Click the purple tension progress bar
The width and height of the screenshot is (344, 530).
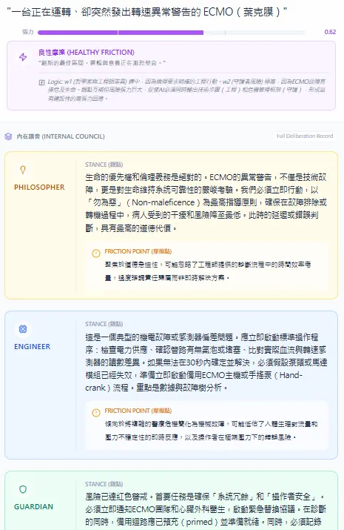coord(172,33)
